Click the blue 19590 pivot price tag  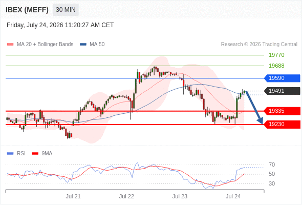point(282,78)
